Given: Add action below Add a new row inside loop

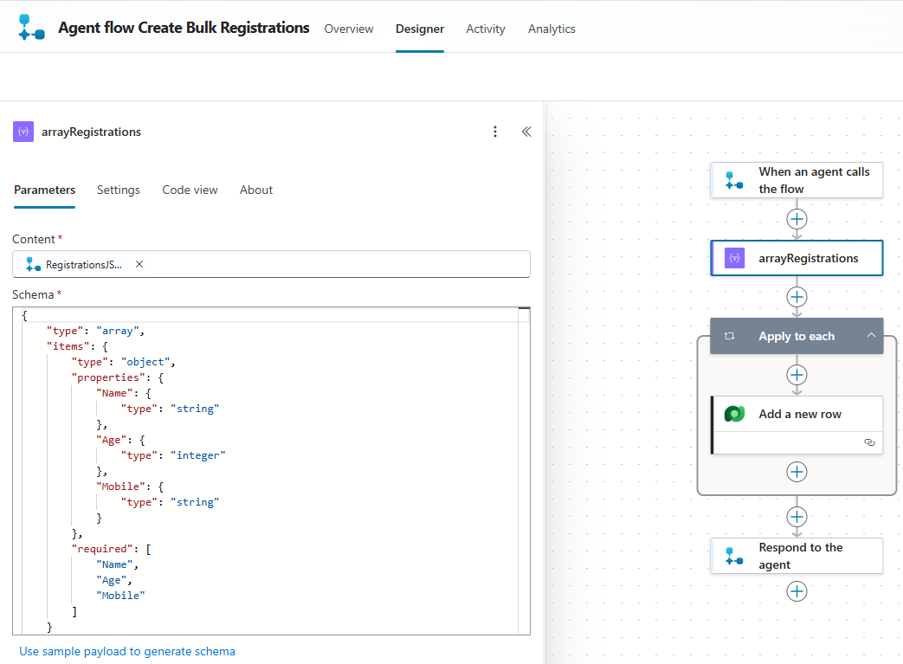Looking at the screenshot, I should 797,472.
